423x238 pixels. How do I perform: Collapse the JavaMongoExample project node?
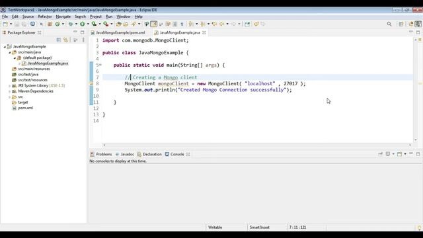(5, 47)
